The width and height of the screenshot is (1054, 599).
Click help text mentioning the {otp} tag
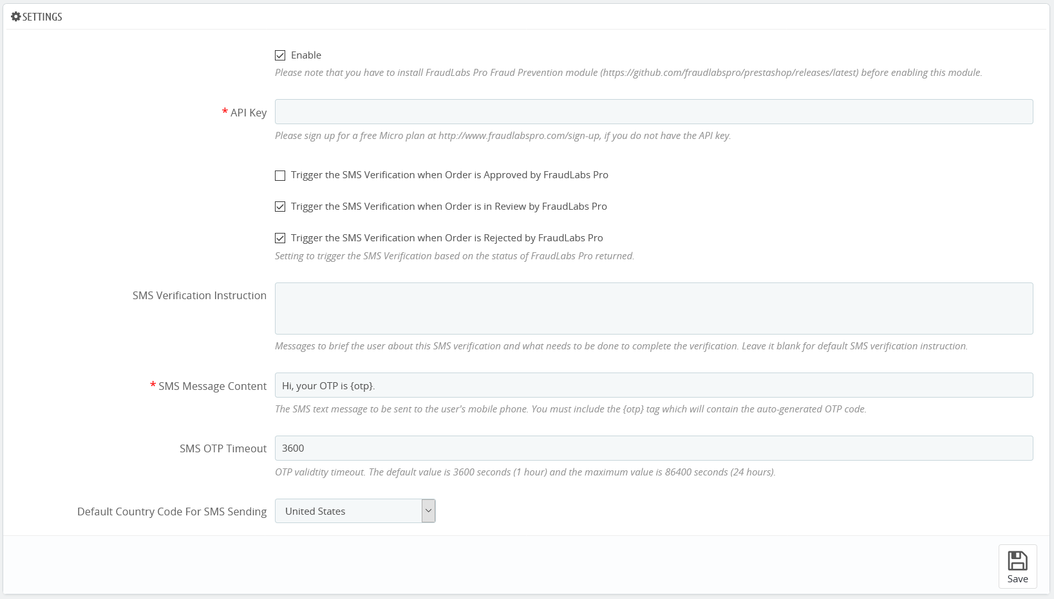[570, 409]
